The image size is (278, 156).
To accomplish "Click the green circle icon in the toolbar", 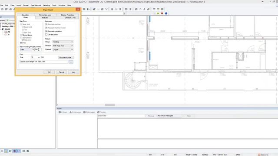I will click(x=158, y=13).
